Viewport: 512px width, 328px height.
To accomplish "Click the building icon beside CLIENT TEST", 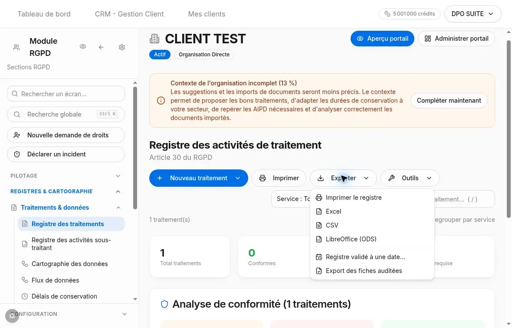I will (x=154, y=39).
